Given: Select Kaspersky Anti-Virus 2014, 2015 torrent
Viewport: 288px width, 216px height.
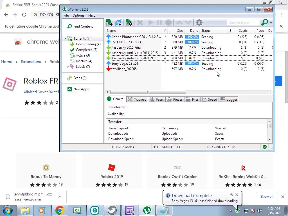Looking at the screenshot, I should click(189, 53).
